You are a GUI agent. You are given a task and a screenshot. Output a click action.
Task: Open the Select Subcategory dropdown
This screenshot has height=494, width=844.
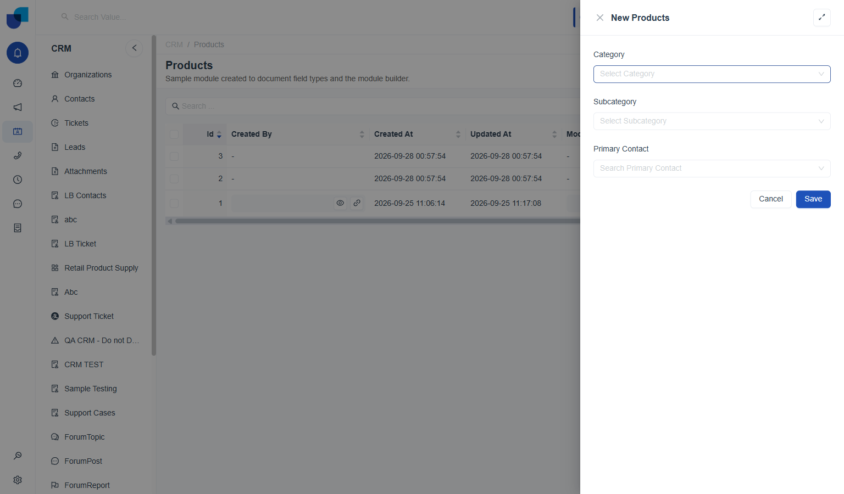coord(712,121)
